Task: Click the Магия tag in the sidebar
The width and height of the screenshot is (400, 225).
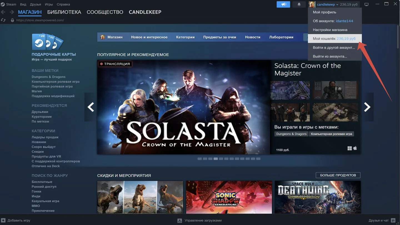Action: 37,91
